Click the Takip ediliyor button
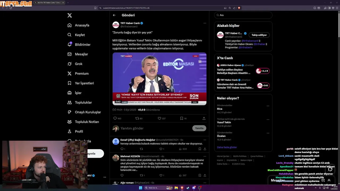The width and height of the screenshot is (340, 191). (x=259, y=35)
